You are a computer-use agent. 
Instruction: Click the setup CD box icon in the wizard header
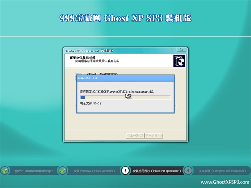point(179,60)
